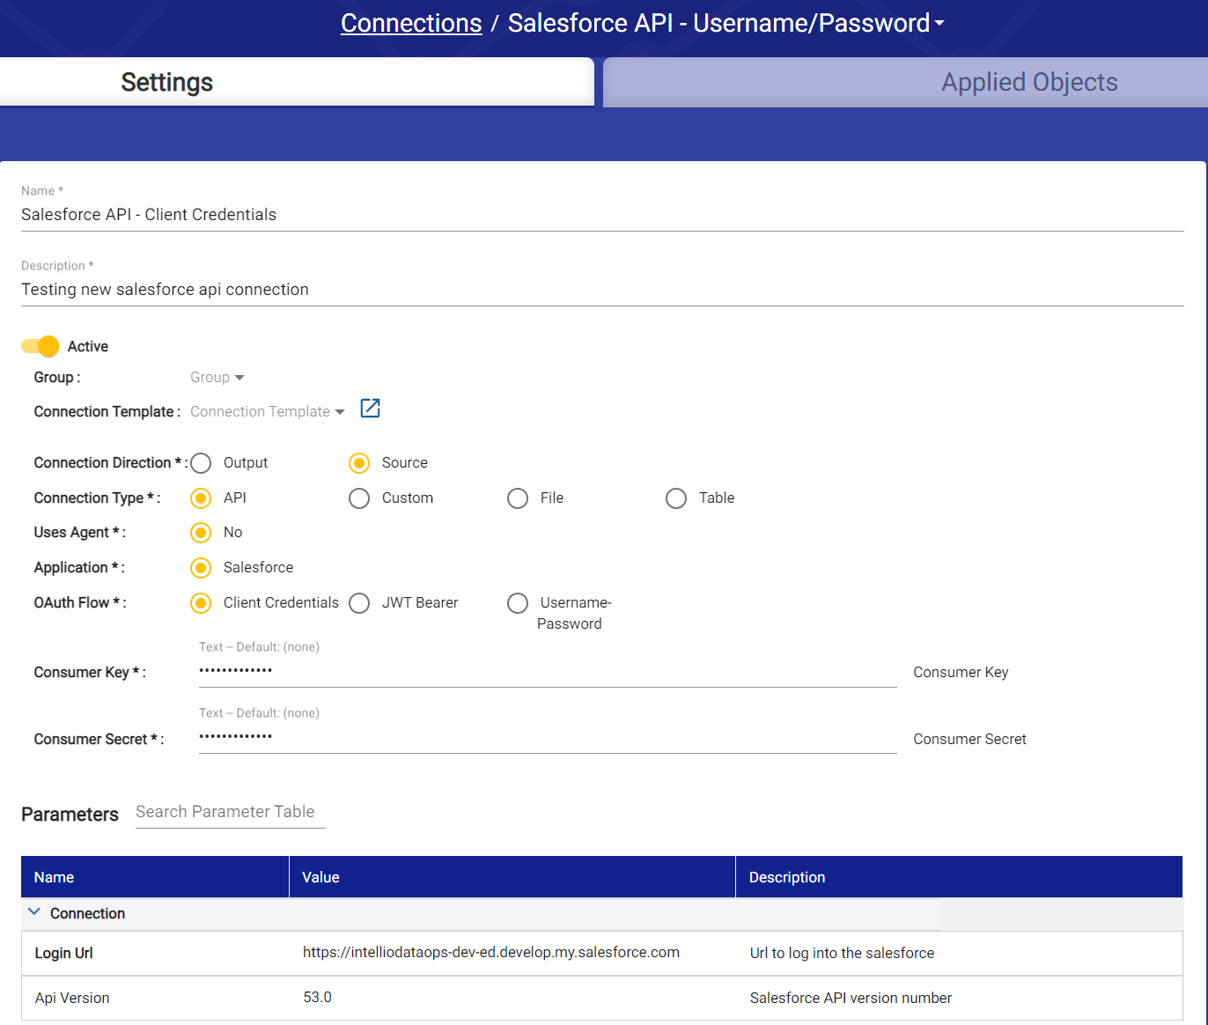1208x1025 pixels.
Task: Go to the Connections breadcrumb link
Action: pos(411,23)
